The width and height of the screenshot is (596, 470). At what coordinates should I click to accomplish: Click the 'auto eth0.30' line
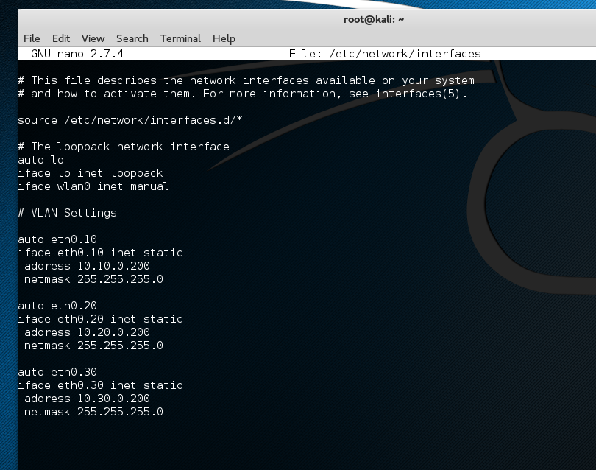[57, 372]
